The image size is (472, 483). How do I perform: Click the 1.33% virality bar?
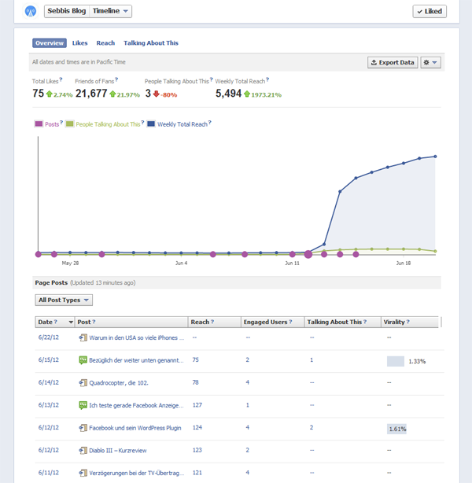(x=395, y=361)
